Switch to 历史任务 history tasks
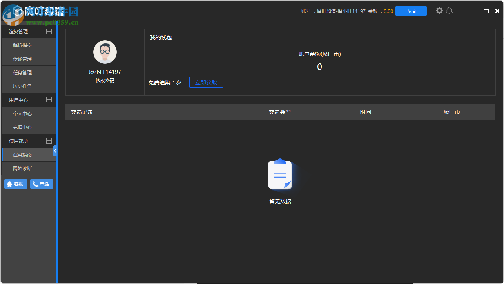Screen dimensions: 504x284 tap(27, 86)
